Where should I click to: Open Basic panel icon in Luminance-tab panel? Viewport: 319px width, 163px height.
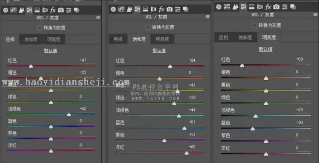[219, 7]
